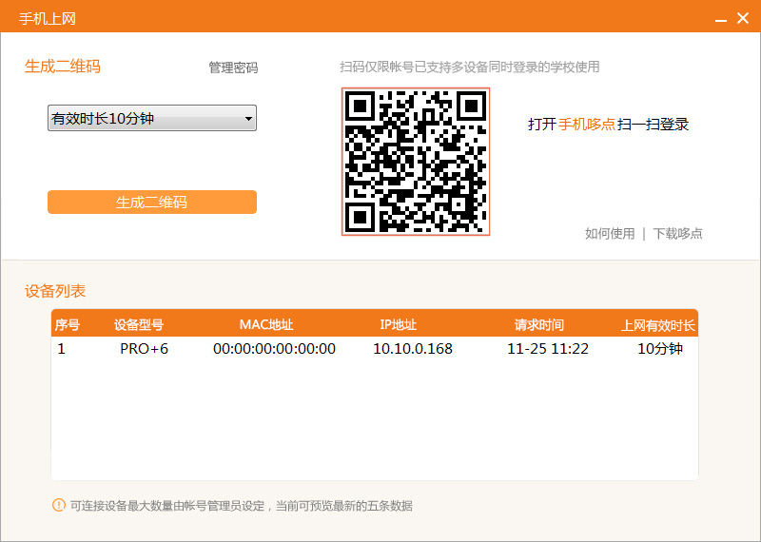Click the 序号 column header
This screenshot has height=542, width=761.
click(68, 324)
